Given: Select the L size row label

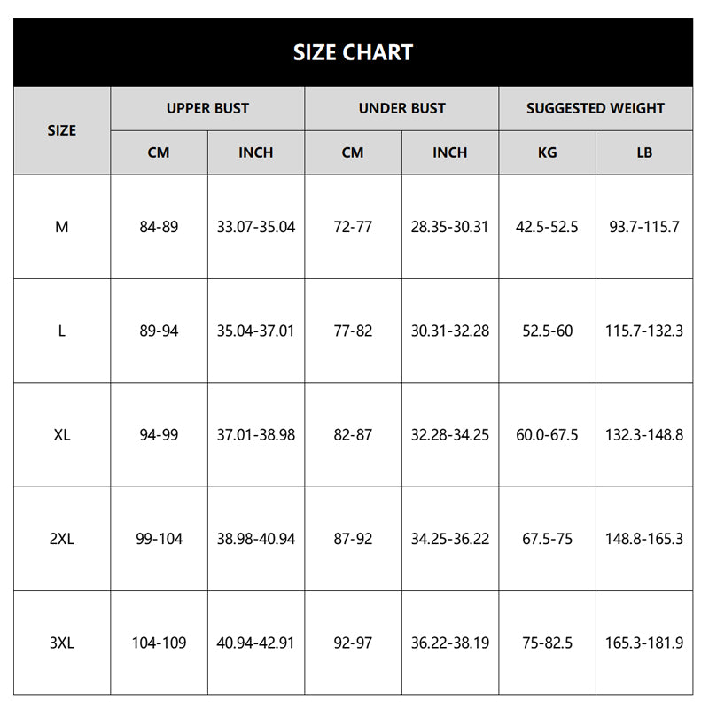Looking at the screenshot, I should click(x=62, y=331).
